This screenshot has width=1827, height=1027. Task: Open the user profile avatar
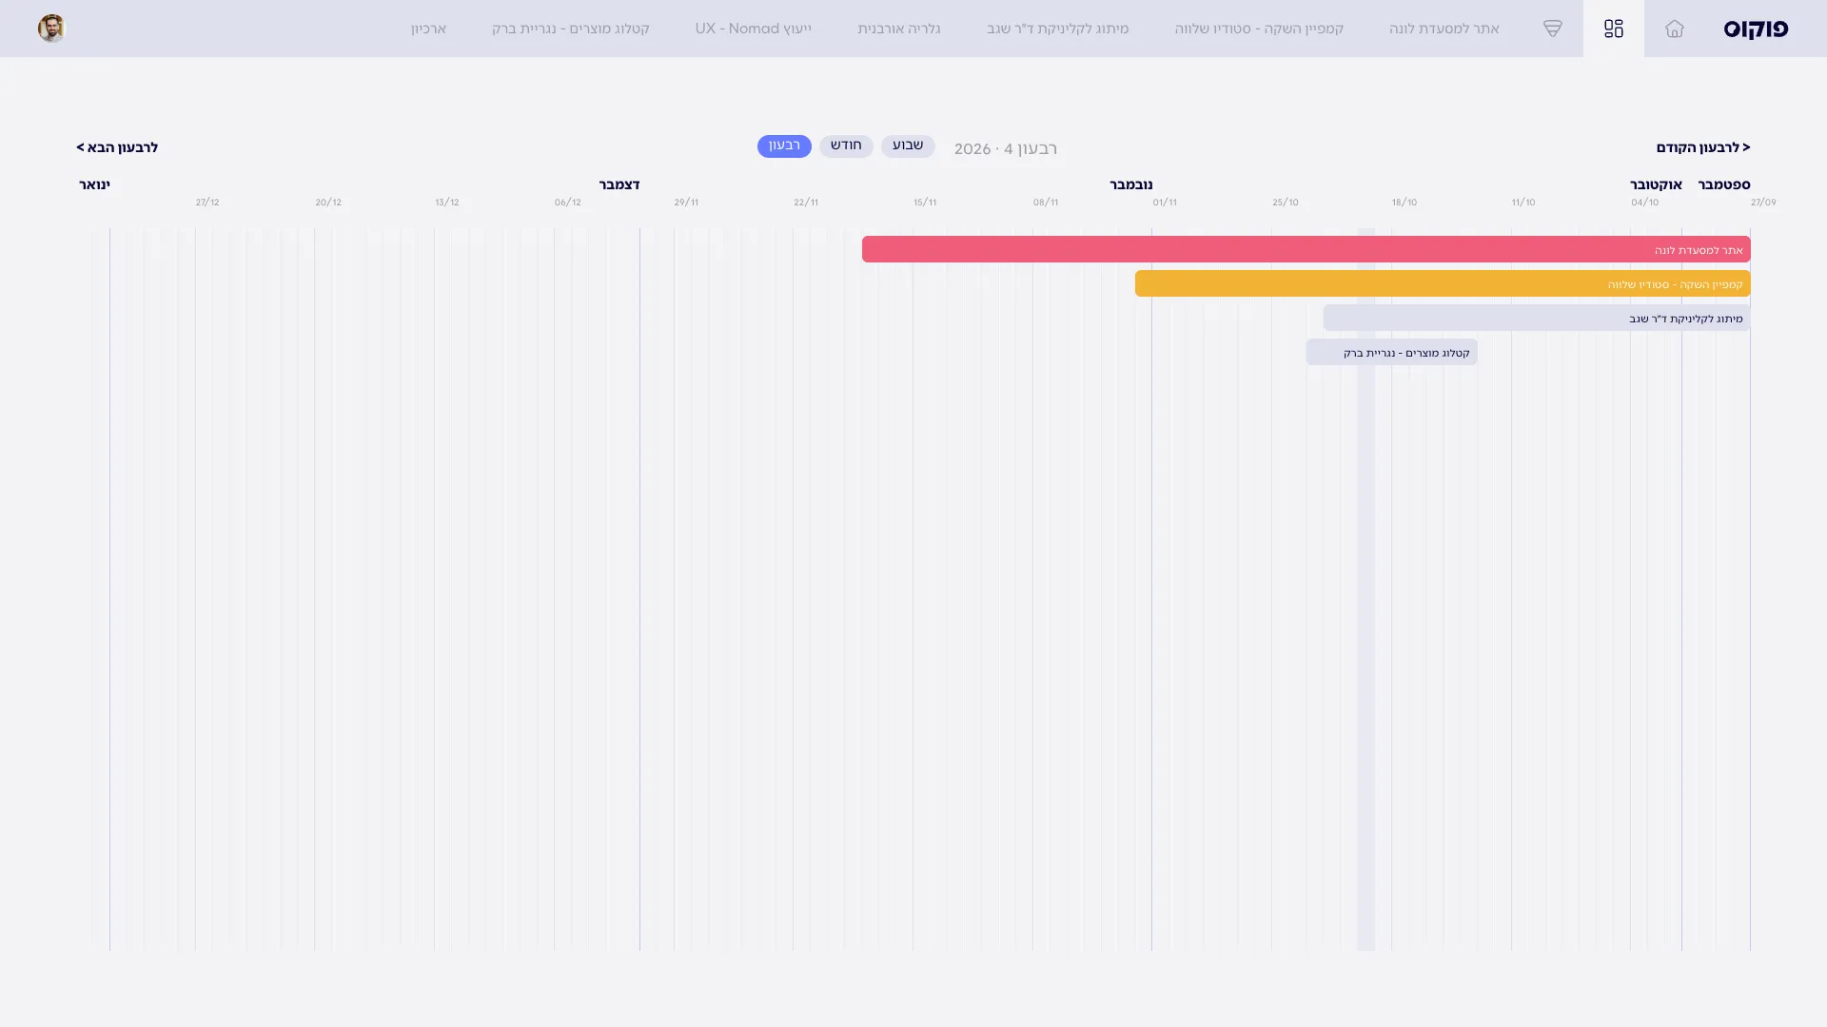[51, 29]
